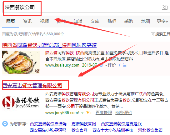Click the camera image search icon

click(165, 7)
